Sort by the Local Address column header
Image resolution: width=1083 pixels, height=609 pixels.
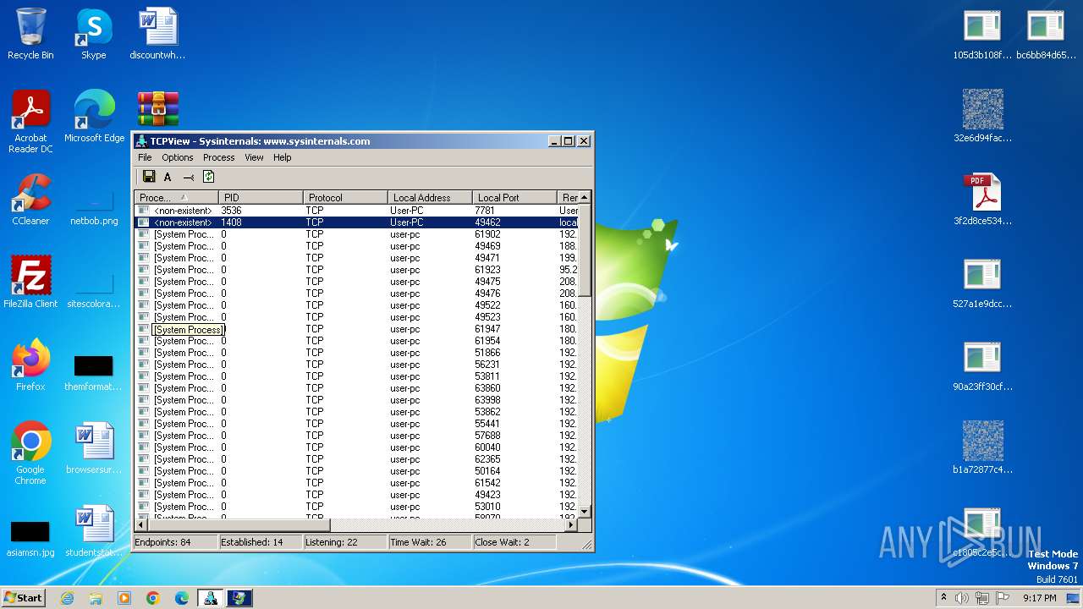tap(430, 197)
